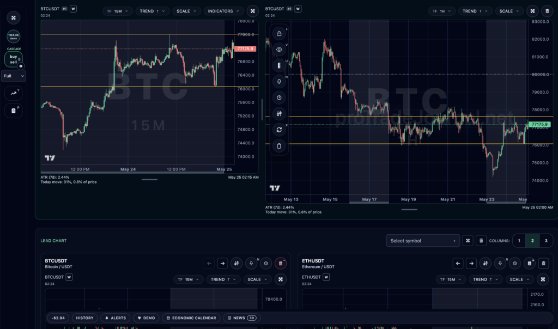Open the ALERTS tab in the bottom bar

tap(116, 318)
